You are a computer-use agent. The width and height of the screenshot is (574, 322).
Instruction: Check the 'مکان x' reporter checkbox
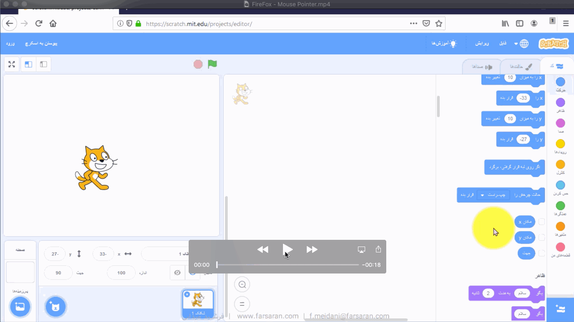pyautogui.click(x=542, y=221)
